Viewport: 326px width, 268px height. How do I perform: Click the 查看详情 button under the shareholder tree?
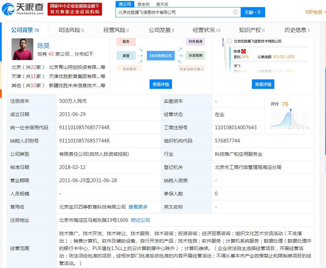(x=263, y=84)
